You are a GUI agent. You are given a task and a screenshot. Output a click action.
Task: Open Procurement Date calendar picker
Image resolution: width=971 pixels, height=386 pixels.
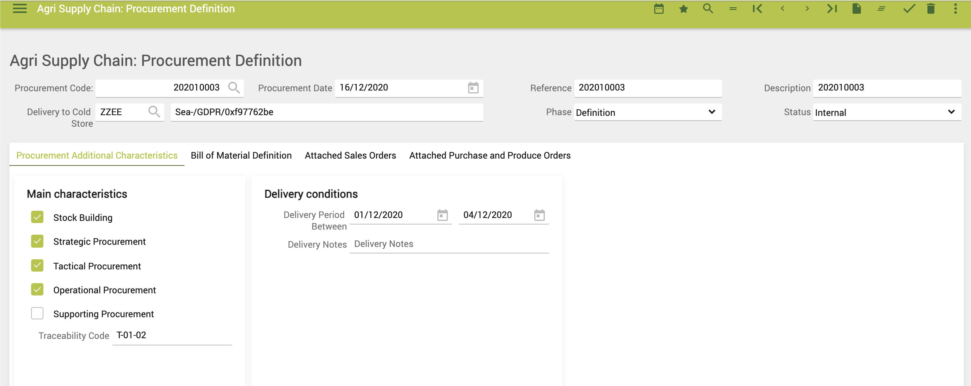pos(473,88)
